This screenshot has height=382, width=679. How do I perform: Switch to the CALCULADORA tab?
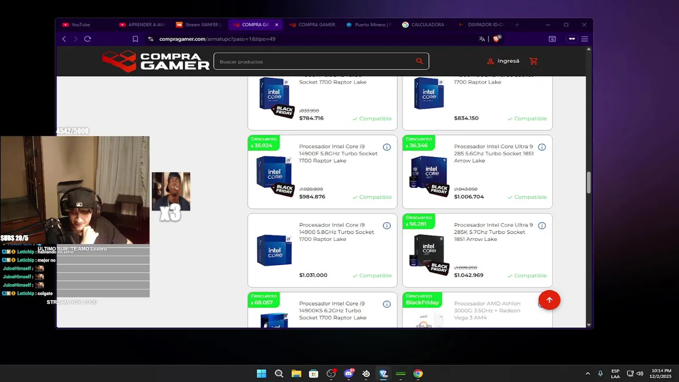click(425, 24)
